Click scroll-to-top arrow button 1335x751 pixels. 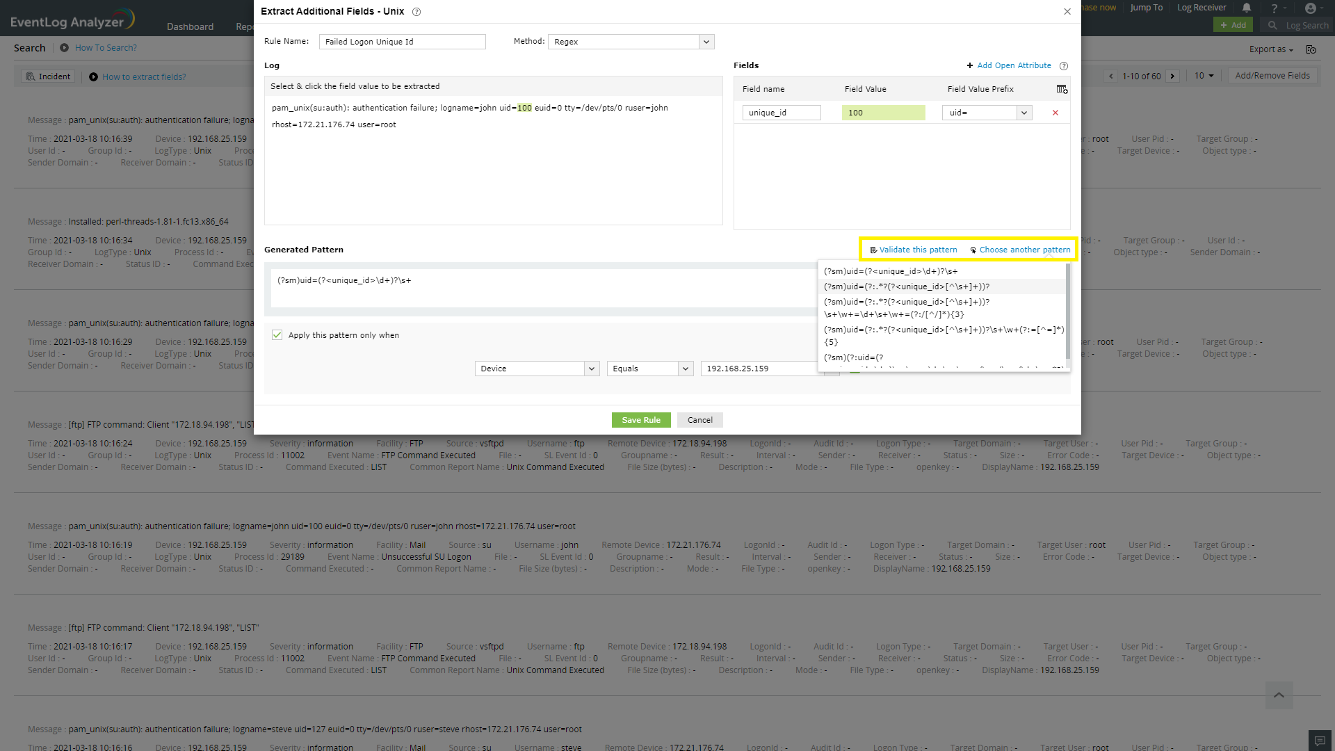(x=1279, y=695)
